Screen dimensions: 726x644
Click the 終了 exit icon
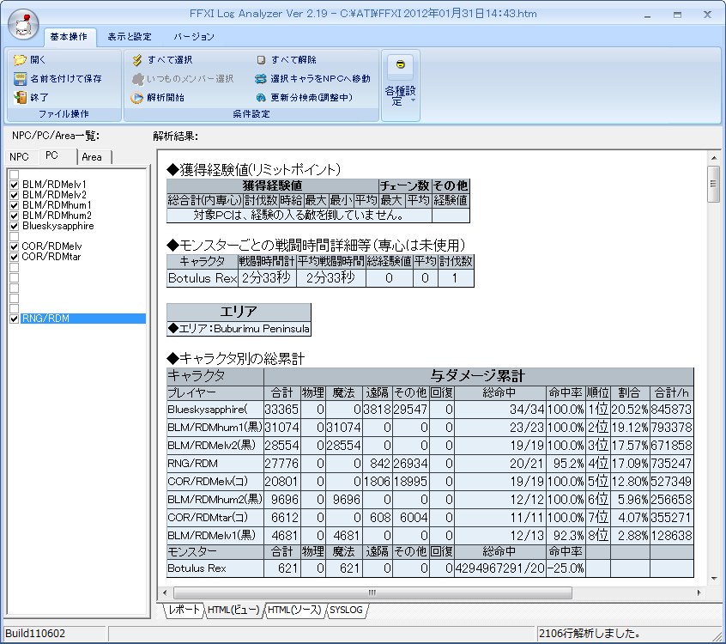tap(20, 98)
